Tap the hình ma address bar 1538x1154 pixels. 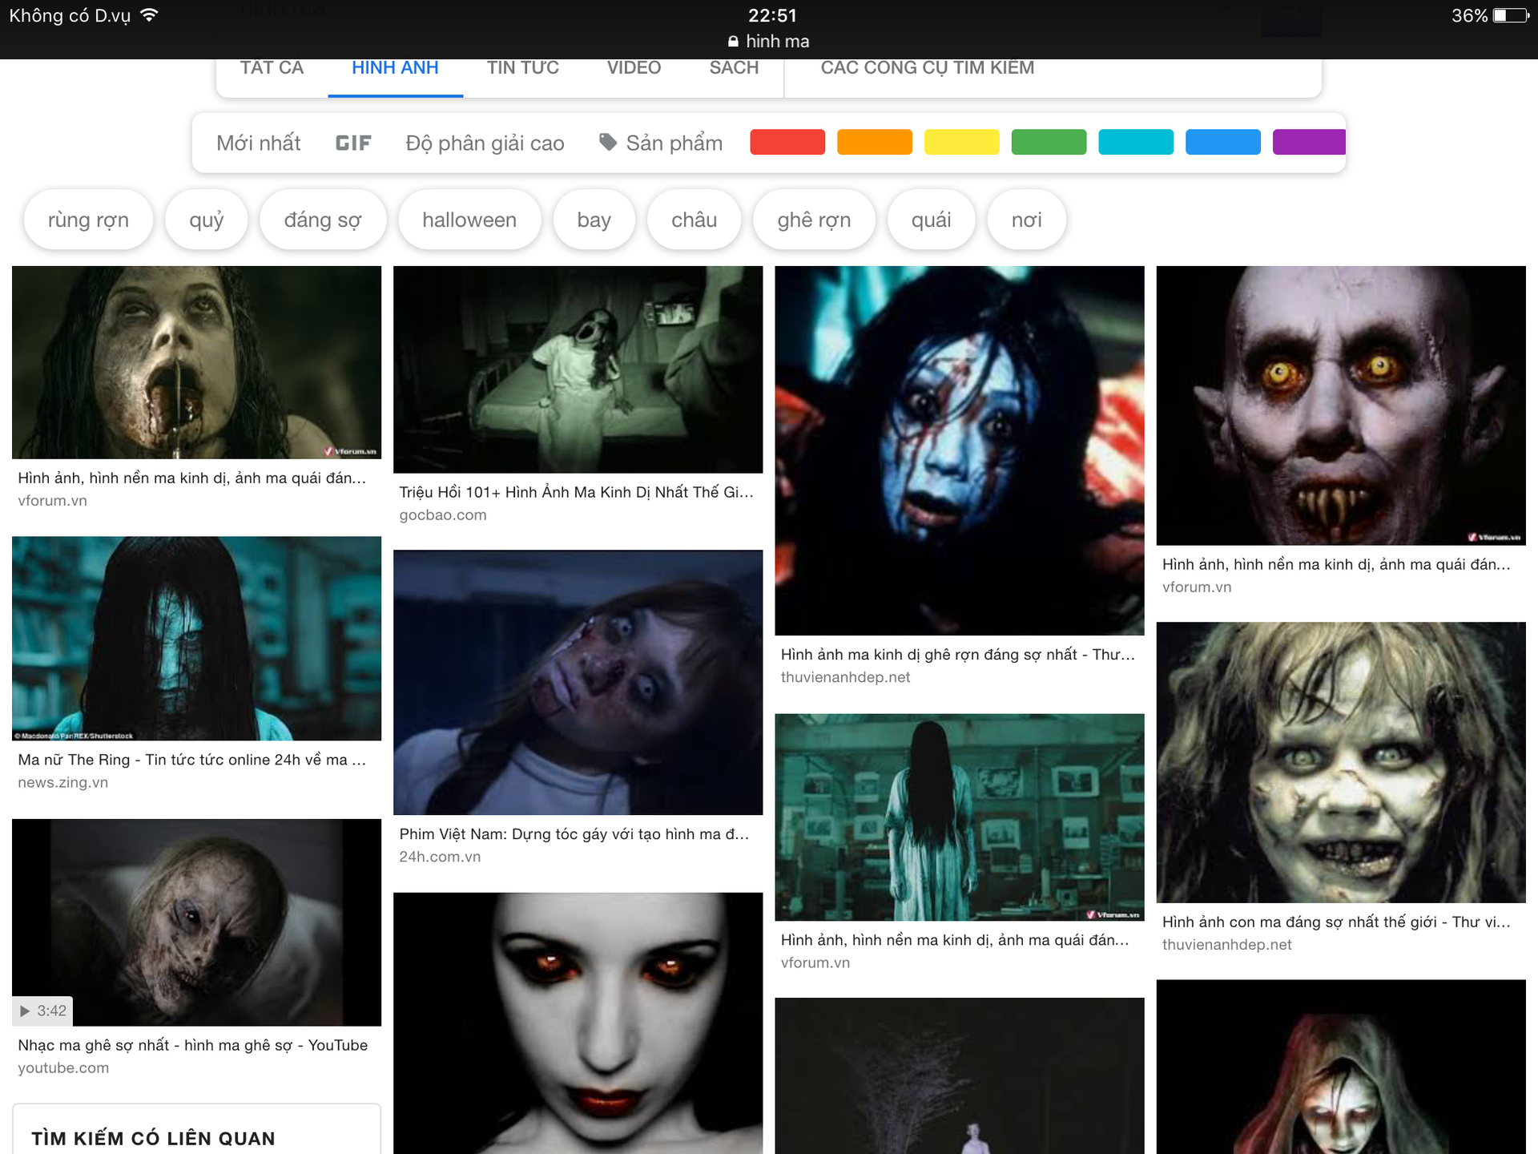coord(769,41)
